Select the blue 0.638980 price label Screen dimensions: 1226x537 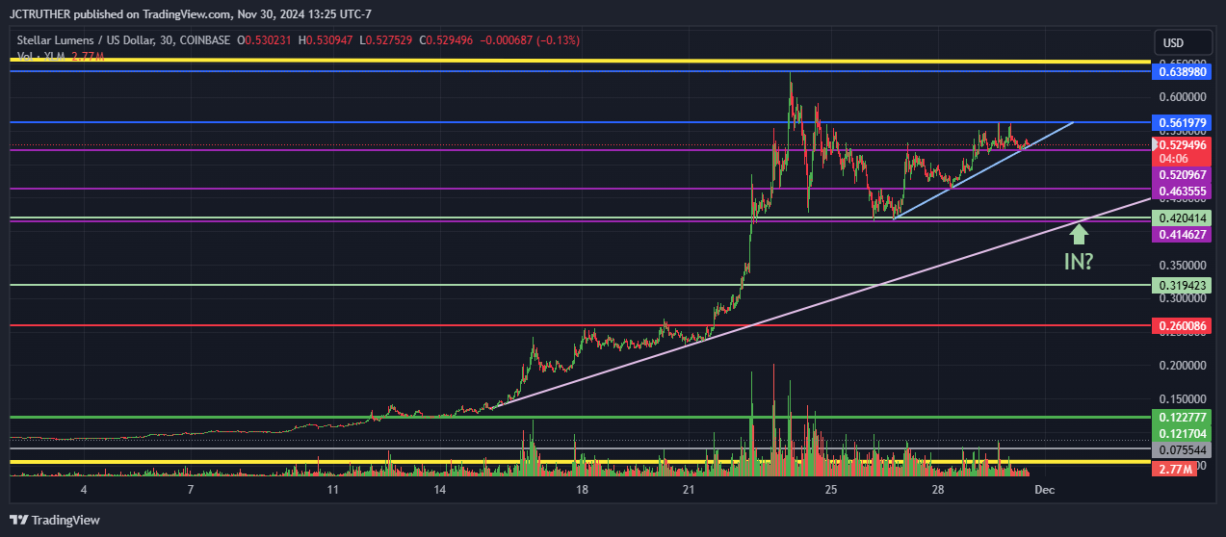point(1182,72)
